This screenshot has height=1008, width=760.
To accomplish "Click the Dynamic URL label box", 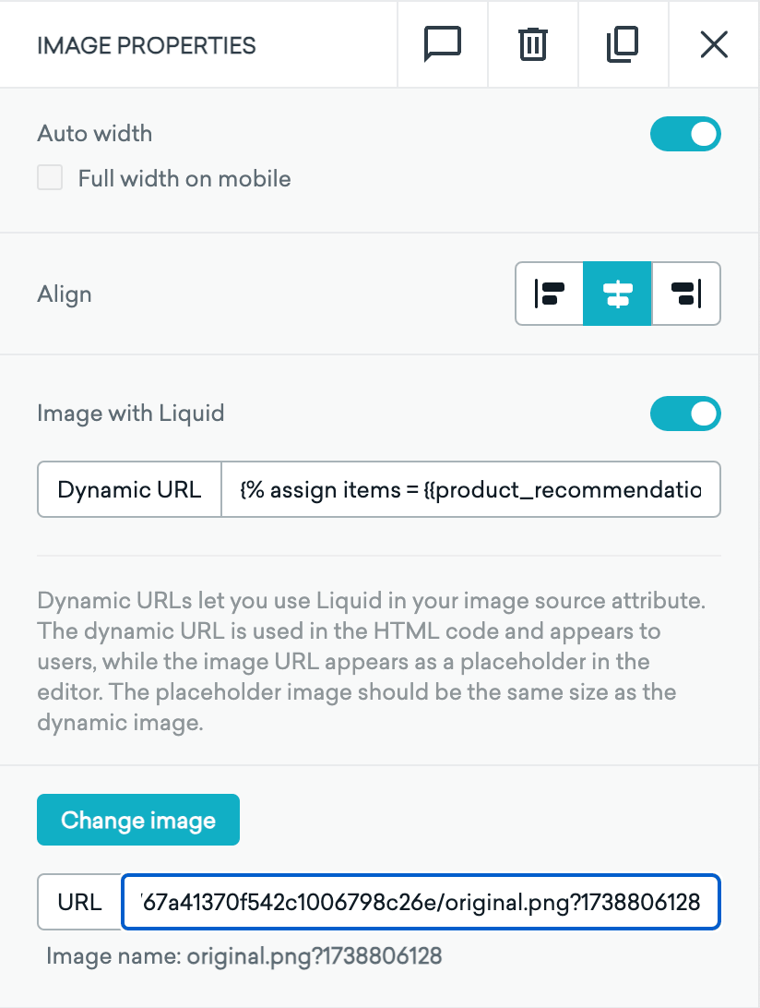I will (x=129, y=489).
